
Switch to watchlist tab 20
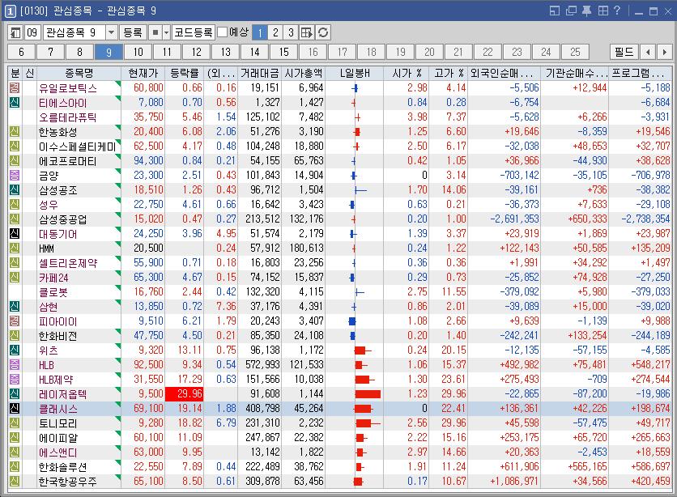coord(429,52)
